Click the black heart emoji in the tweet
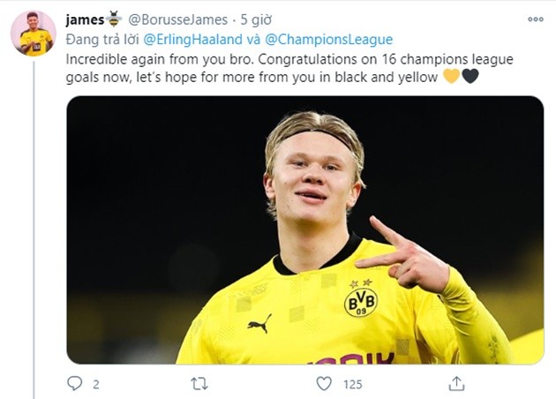The image size is (556, 399). (x=470, y=76)
